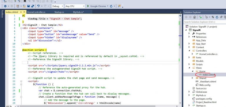Viewport: 226px width, 107px height.
Task: Expand the App_Start folder node
Action: click(189, 44)
